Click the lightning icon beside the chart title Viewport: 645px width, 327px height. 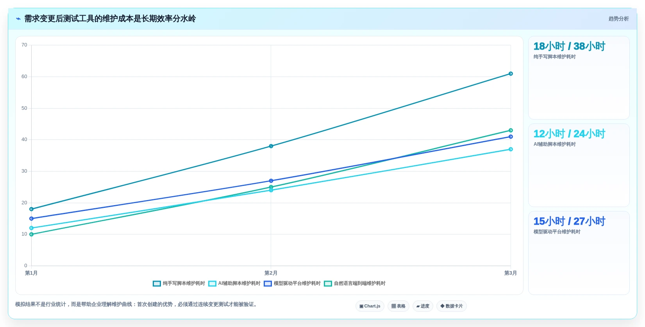point(18,19)
